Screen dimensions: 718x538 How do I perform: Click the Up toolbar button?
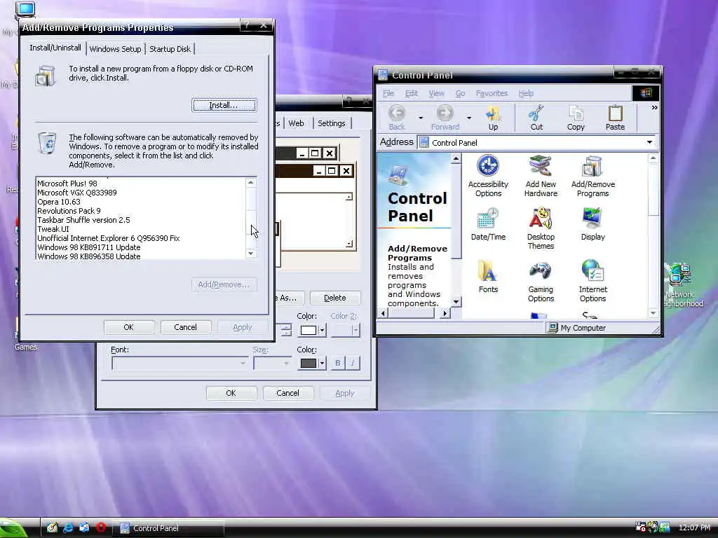click(493, 118)
